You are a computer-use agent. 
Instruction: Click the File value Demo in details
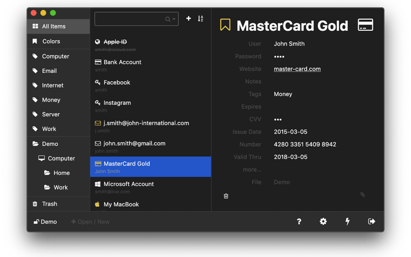282,182
